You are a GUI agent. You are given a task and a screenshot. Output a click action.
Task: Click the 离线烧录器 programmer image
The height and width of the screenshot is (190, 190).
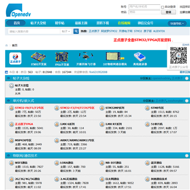140,56
